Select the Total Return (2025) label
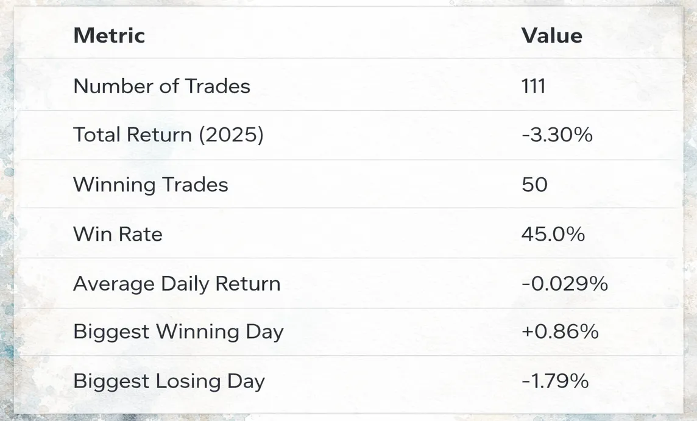Viewport: 697px width, 421px height. (169, 135)
